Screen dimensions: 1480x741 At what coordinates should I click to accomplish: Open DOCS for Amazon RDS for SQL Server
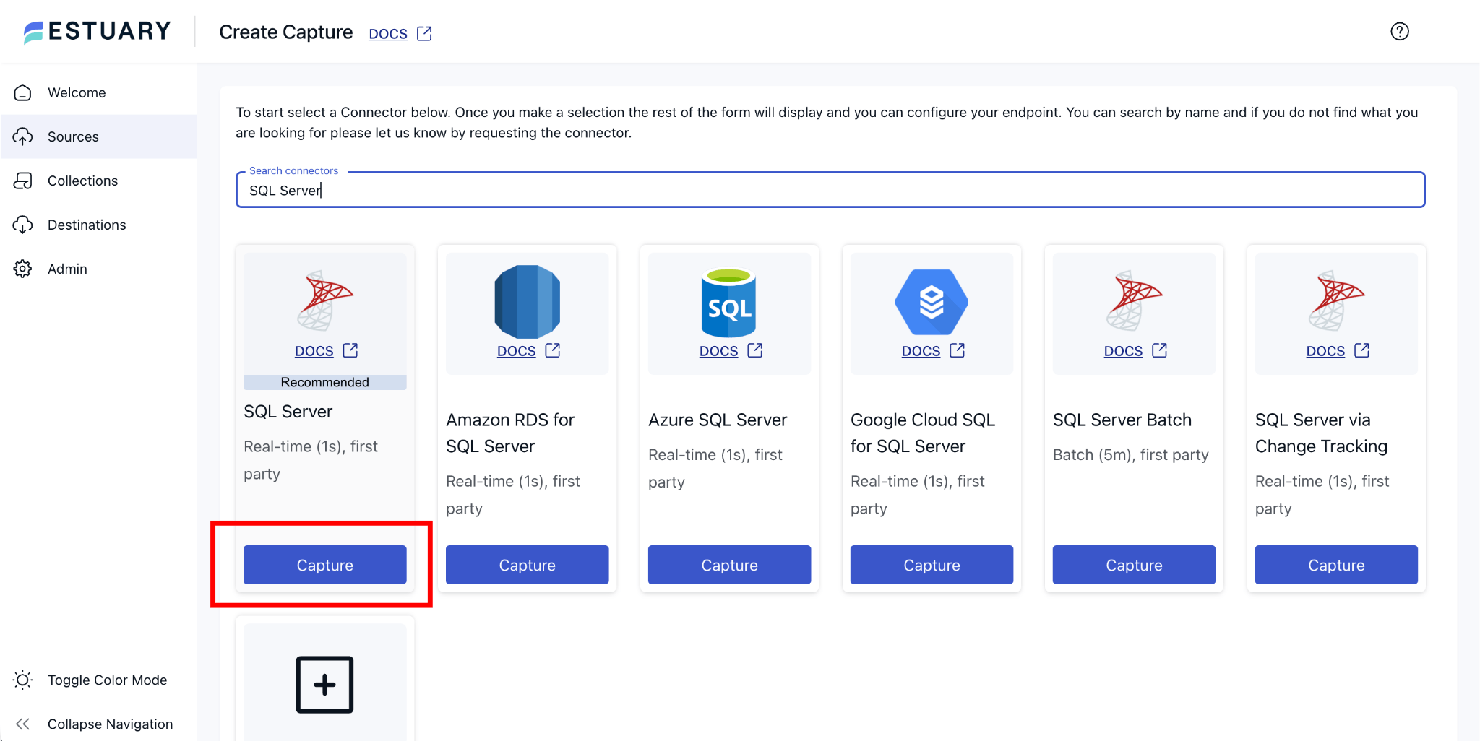[517, 351]
